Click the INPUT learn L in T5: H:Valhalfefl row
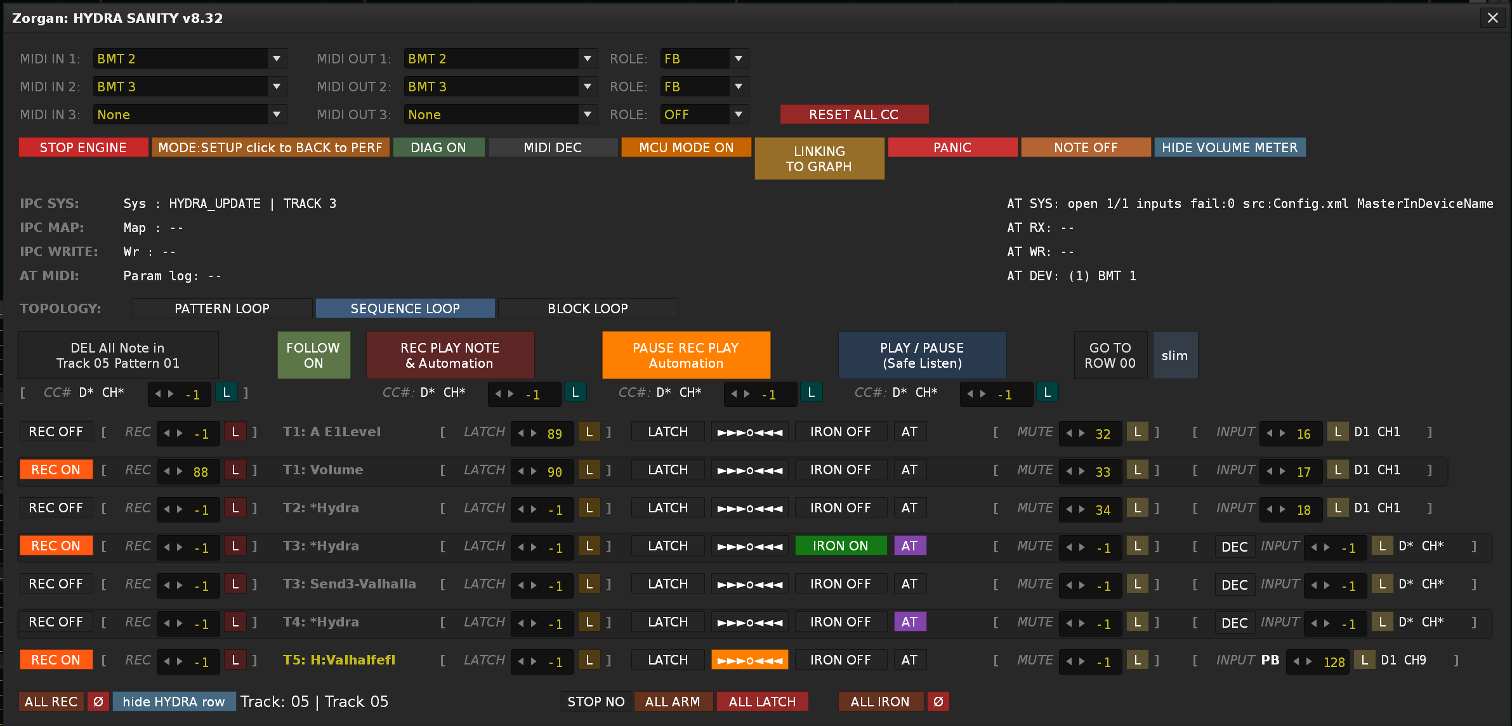 pos(1365,660)
